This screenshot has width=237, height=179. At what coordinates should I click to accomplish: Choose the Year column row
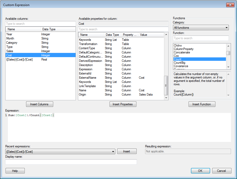[9, 34]
